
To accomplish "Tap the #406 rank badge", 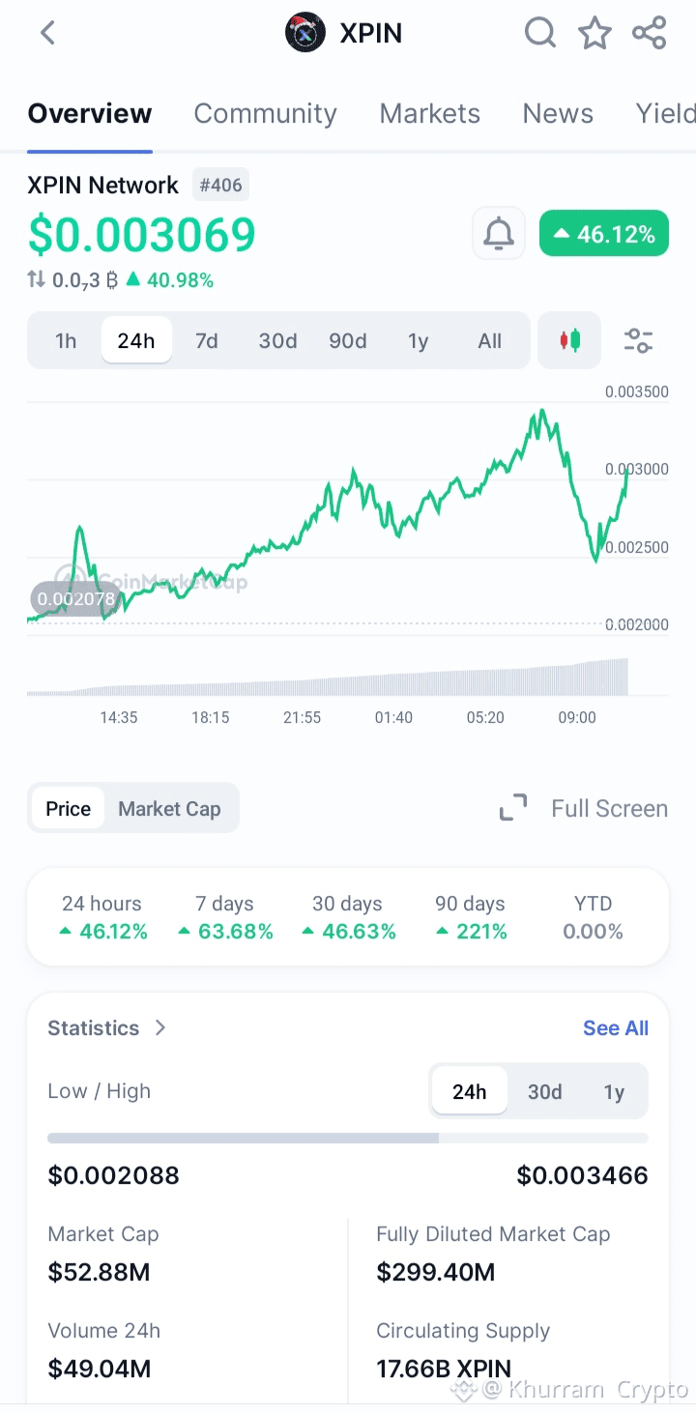I will pyautogui.click(x=220, y=185).
